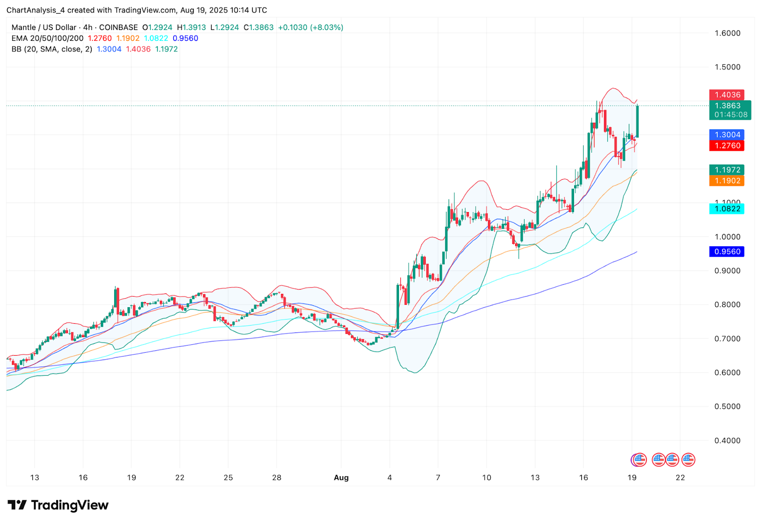Click the Mantle / US Dollar symbol title
Screen dimensions: 761x524
[x=44, y=28]
